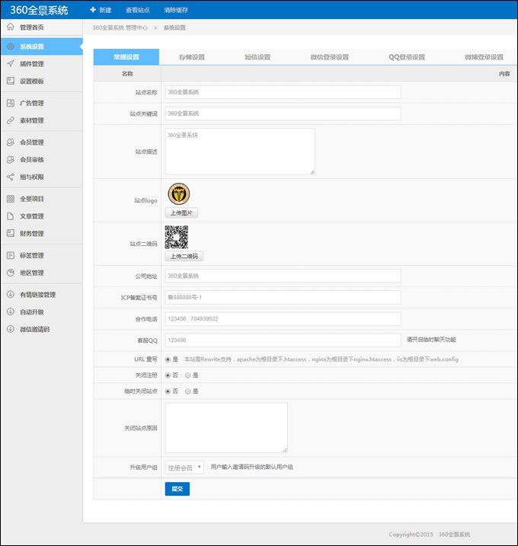Select 是 radio for 关闭注册

click(187, 375)
